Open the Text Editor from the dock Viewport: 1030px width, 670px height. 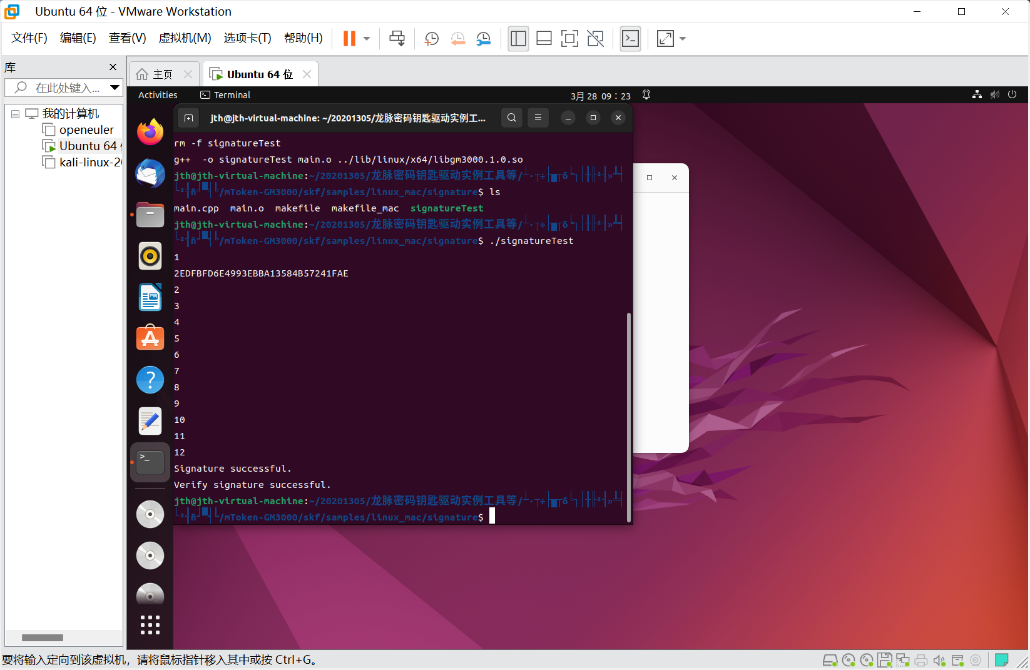tap(150, 421)
